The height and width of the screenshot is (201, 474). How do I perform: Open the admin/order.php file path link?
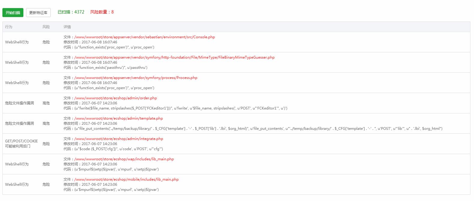click(x=115, y=98)
